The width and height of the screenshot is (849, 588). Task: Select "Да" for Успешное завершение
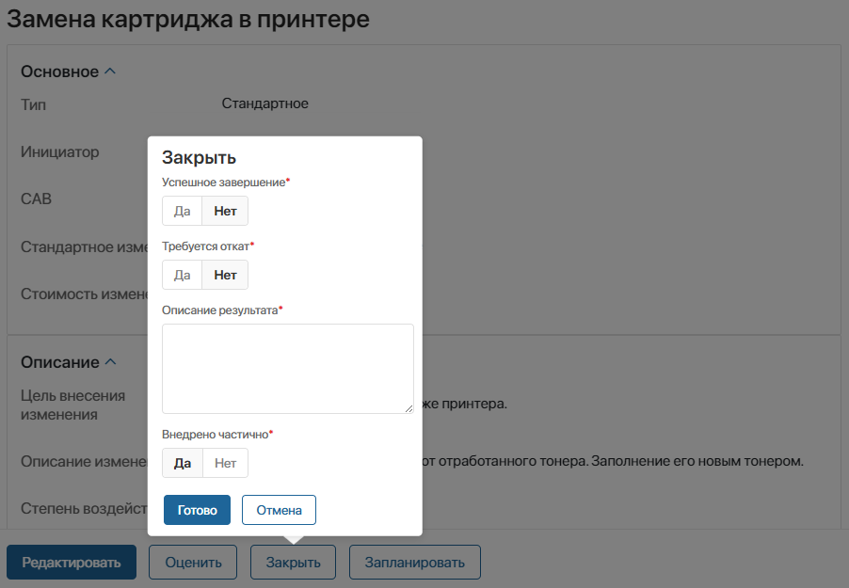click(x=182, y=211)
